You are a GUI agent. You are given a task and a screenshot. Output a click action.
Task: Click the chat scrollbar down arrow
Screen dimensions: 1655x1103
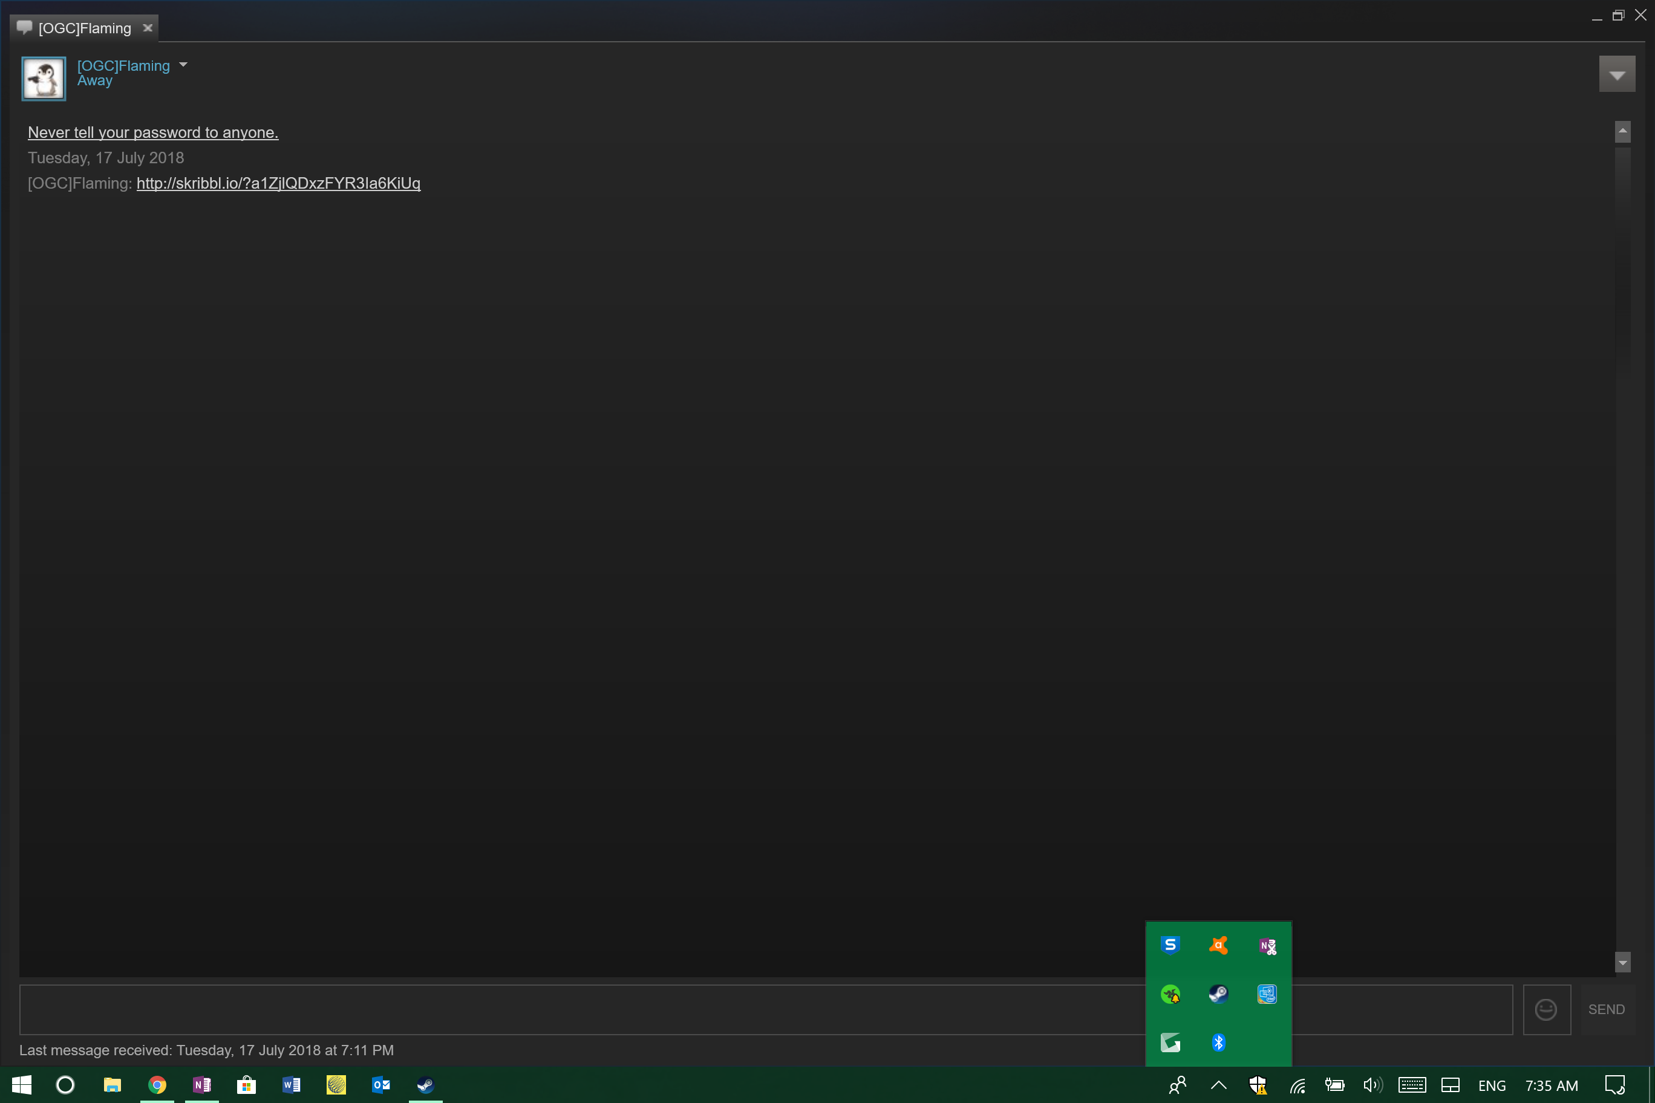coord(1622,961)
